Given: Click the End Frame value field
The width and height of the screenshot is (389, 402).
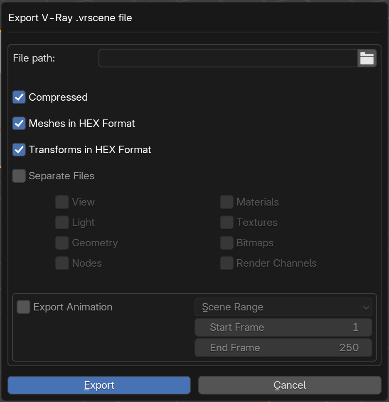Looking at the screenshot, I should [283, 347].
